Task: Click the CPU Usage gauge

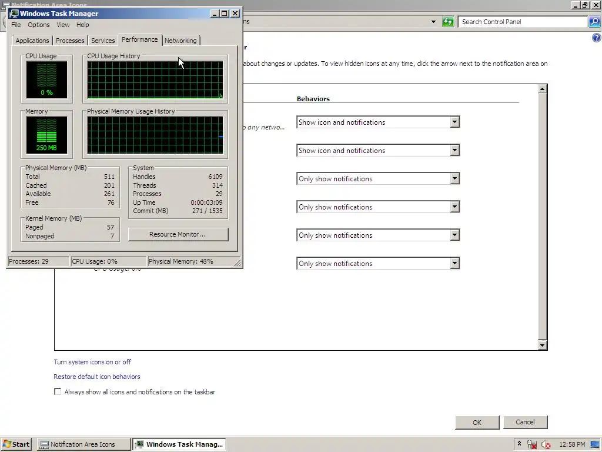Action: 46,80
